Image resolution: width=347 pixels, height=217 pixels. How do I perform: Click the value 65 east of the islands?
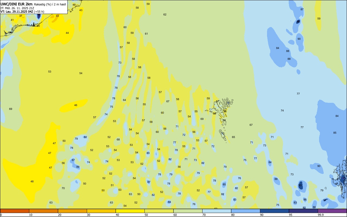(x=233, y=137)
